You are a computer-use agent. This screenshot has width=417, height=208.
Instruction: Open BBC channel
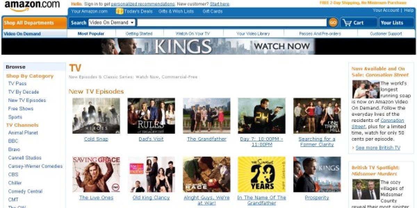13,141
